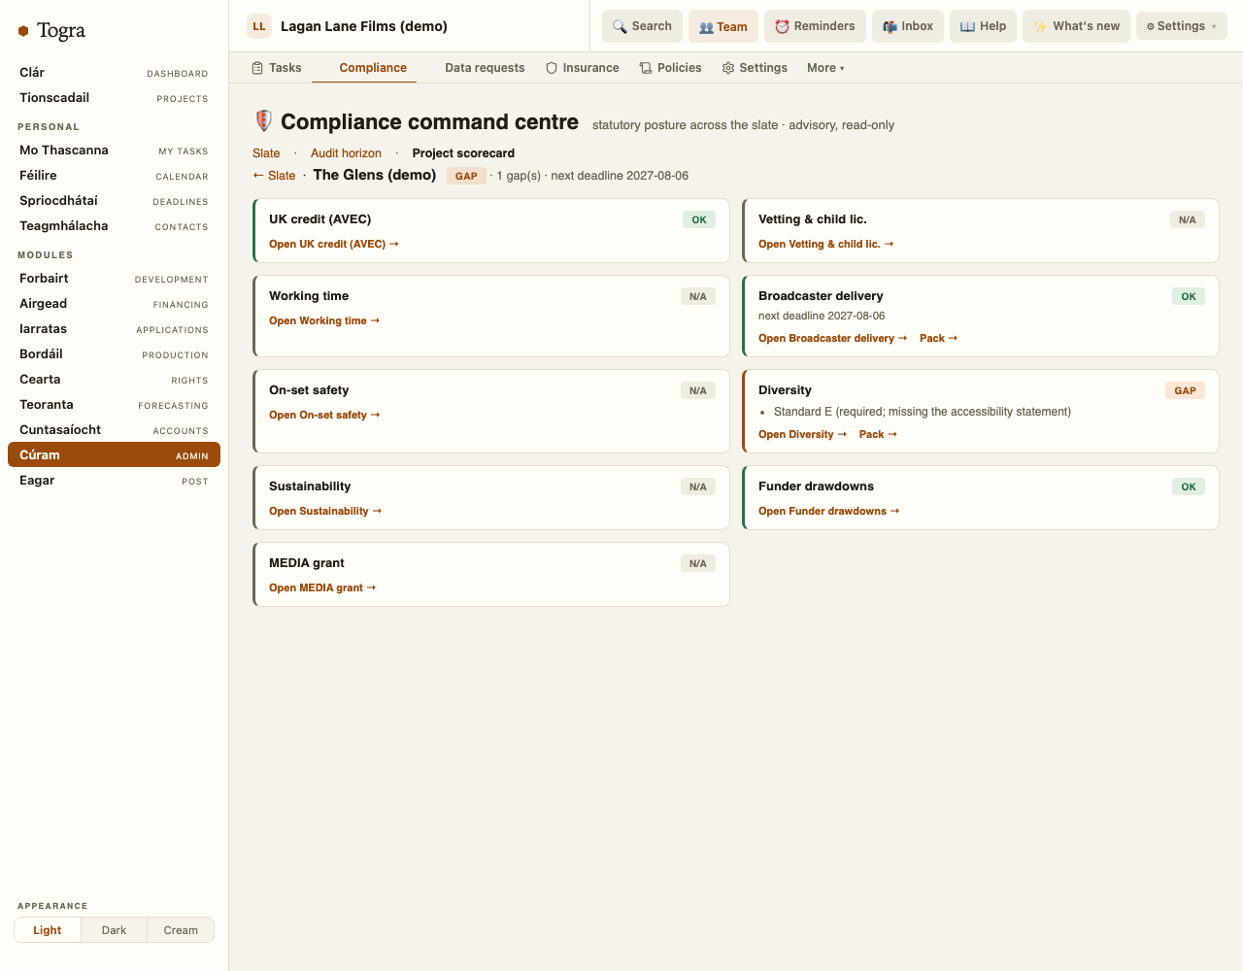1243x971 pixels.
Task: Select the Audit horizon view
Action: (346, 153)
